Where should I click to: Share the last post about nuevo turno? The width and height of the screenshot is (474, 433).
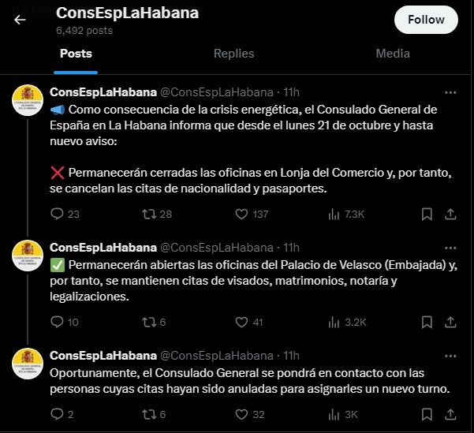click(x=450, y=414)
